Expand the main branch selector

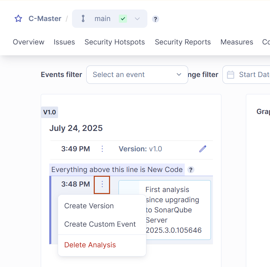tap(137, 19)
